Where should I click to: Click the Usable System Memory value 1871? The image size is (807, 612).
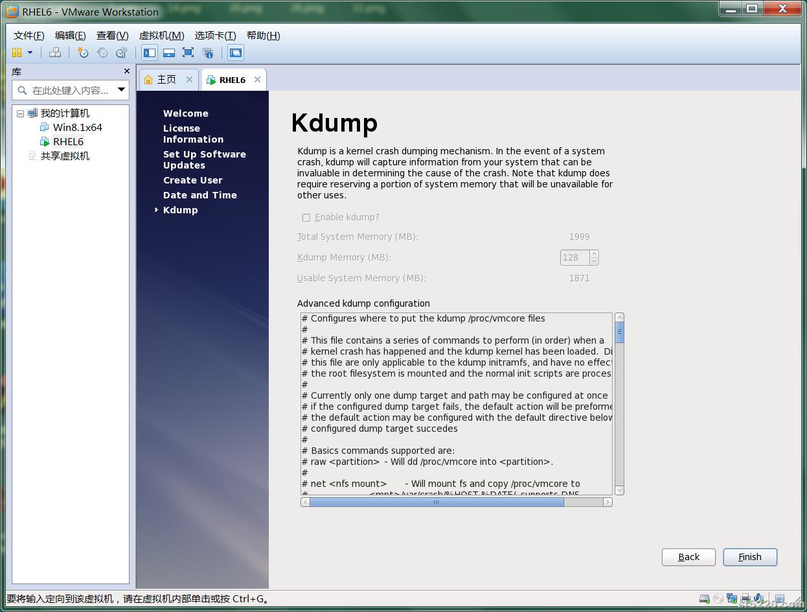(x=579, y=278)
